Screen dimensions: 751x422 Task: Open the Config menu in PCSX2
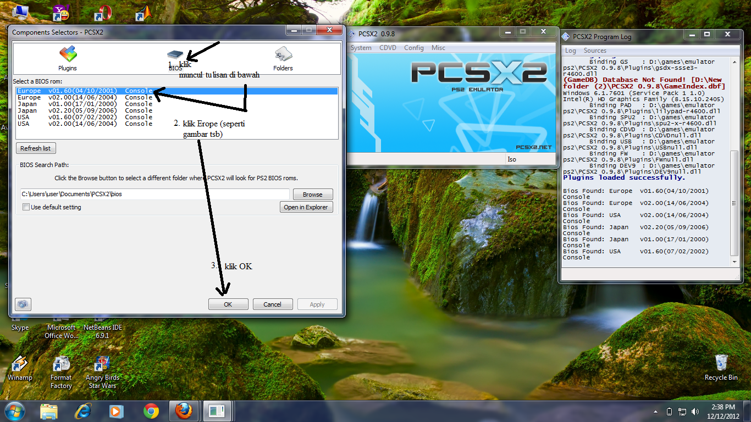coord(414,48)
